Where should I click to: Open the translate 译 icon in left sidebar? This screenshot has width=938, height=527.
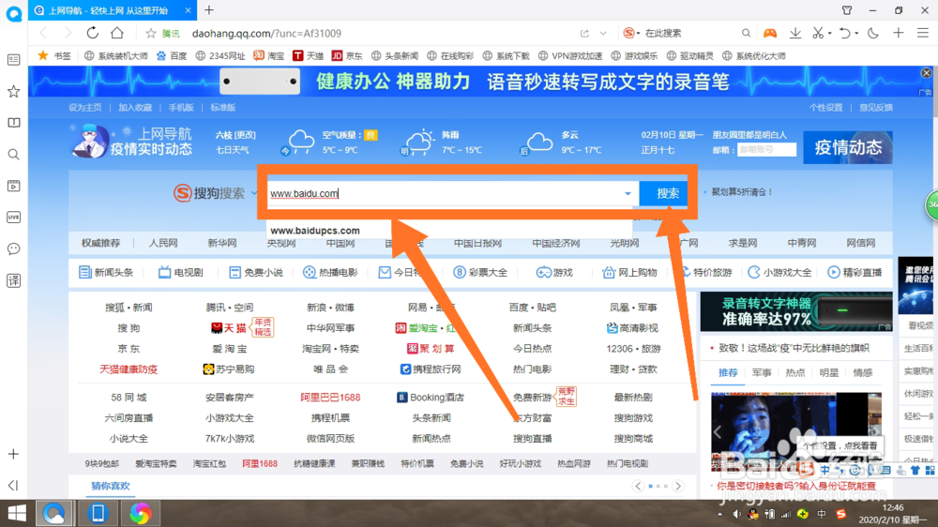point(14,280)
